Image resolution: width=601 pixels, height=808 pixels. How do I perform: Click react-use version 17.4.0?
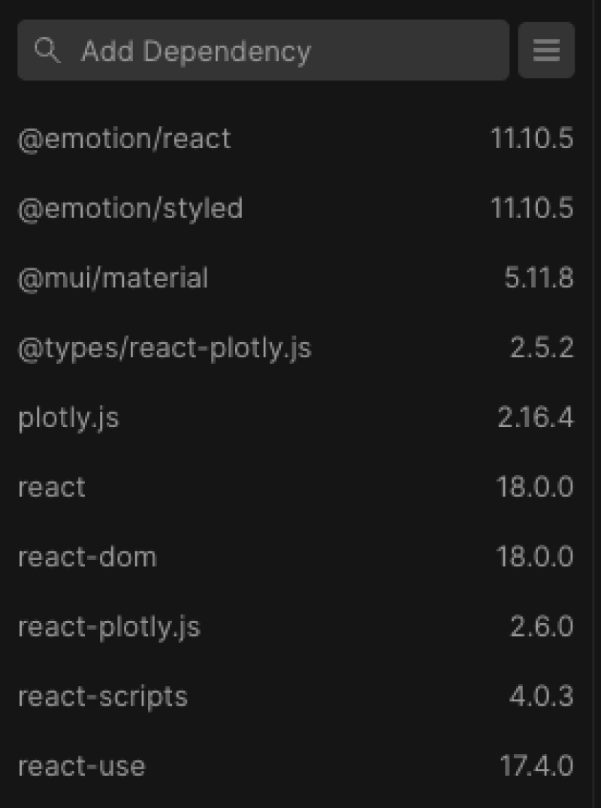(x=536, y=766)
